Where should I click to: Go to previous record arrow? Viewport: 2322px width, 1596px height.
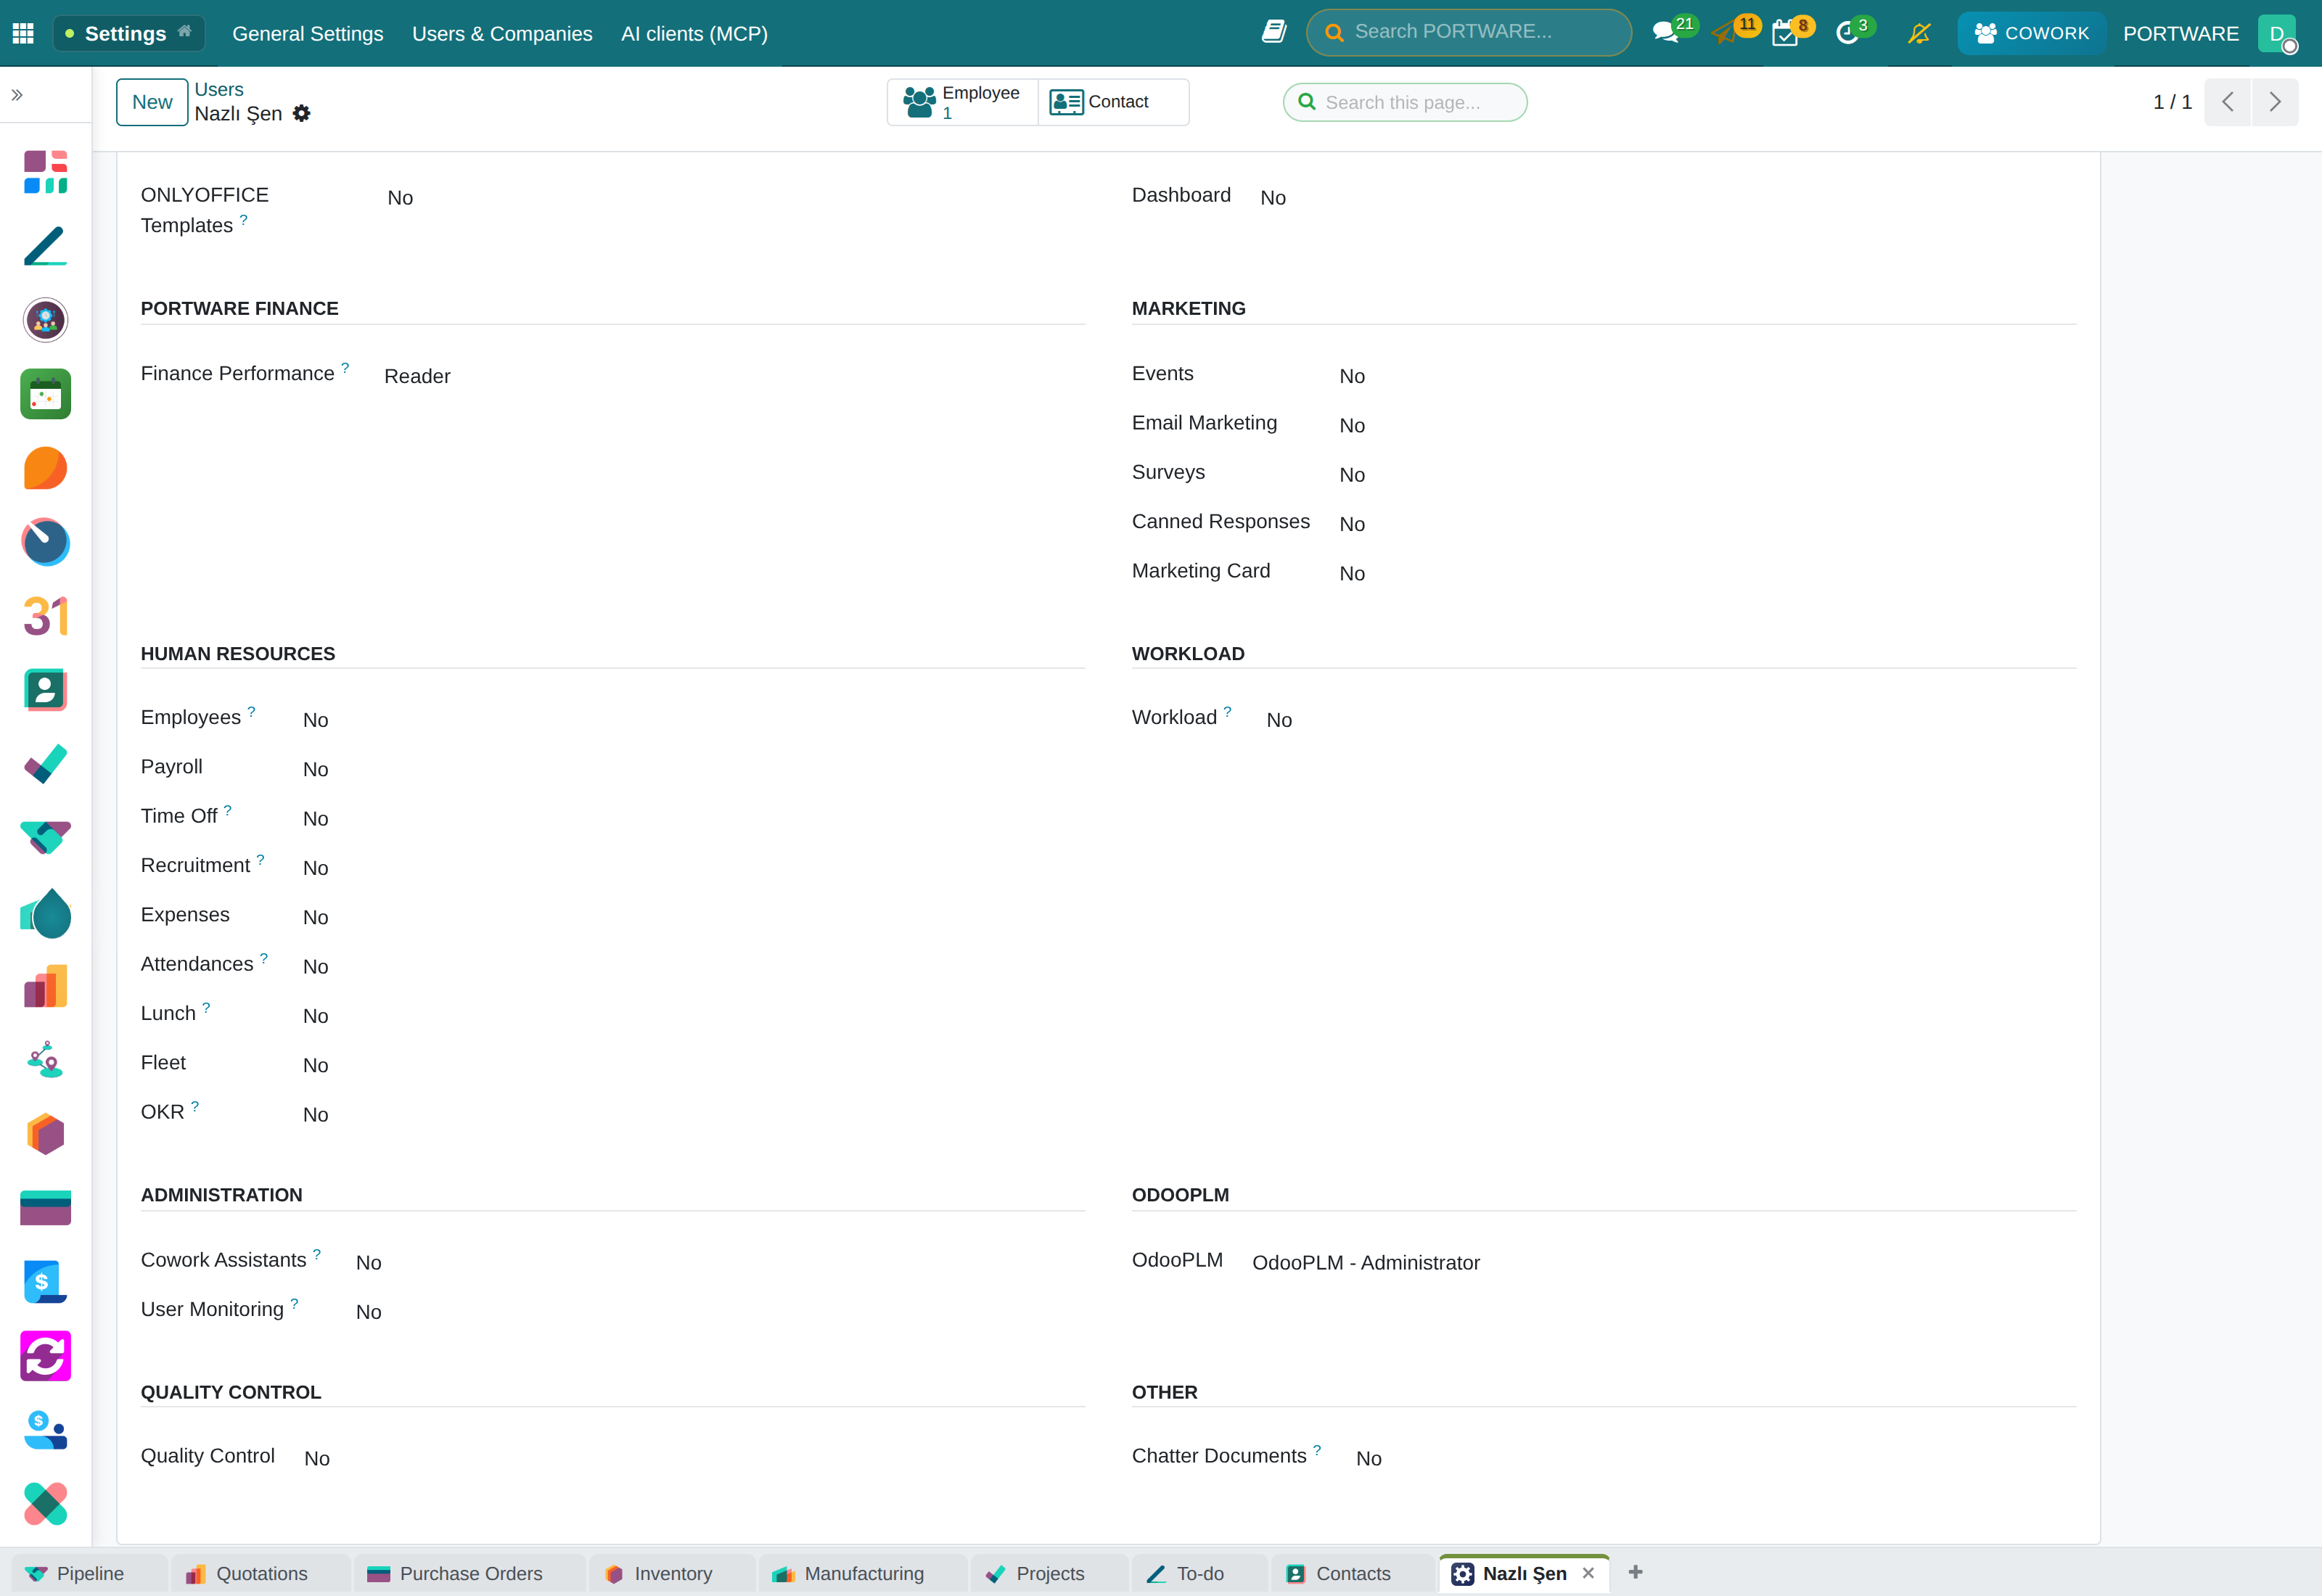(2227, 102)
